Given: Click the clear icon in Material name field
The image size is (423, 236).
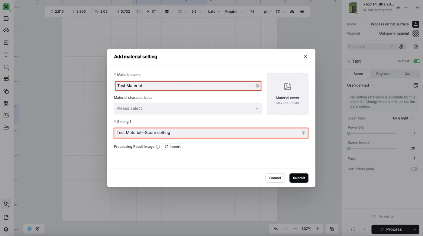Looking at the screenshot, I should (257, 86).
